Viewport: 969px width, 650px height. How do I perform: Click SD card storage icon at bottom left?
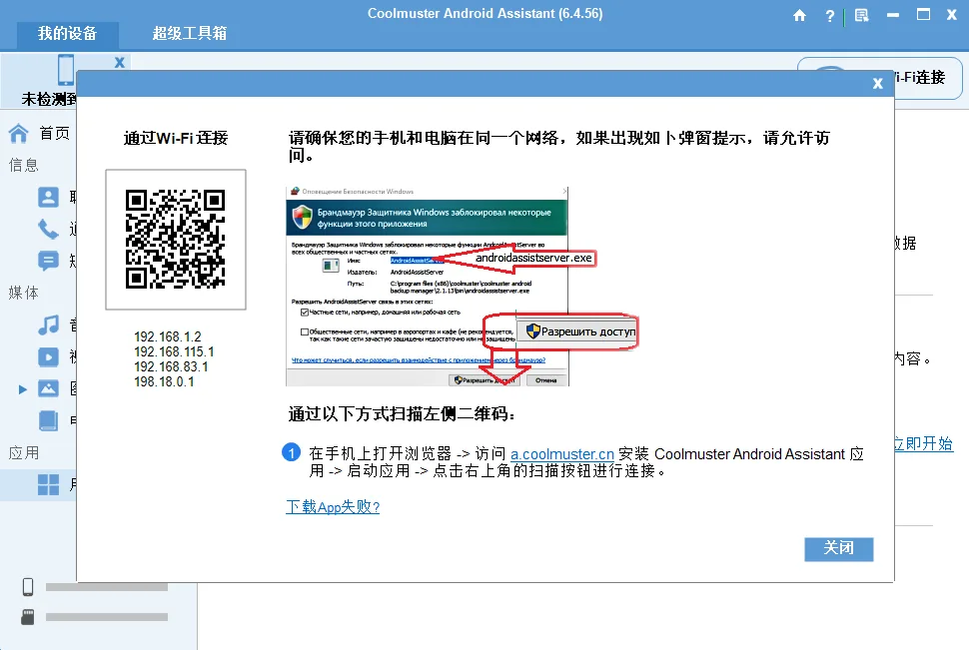pyautogui.click(x=28, y=617)
